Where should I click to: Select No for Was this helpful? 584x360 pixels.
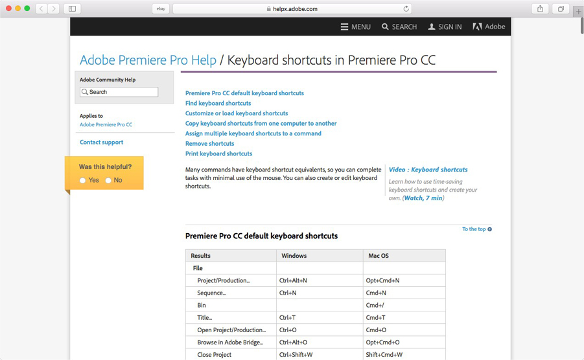point(108,181)
